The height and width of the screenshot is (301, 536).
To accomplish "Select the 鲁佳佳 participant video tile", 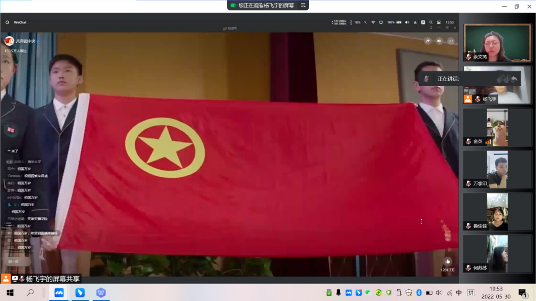I will [497, 212].
